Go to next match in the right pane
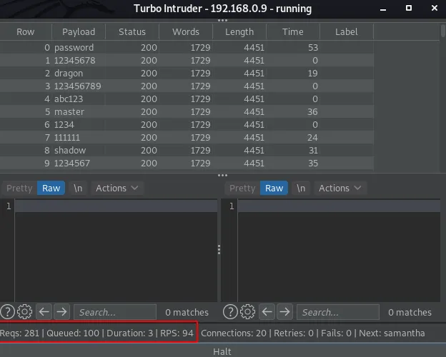The height and width of the screenshot is (357, 446). coord(284,312)
